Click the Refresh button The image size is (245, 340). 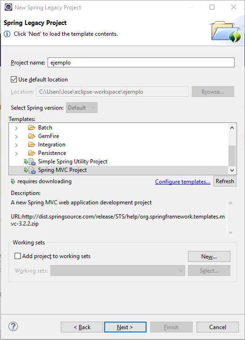225,181
